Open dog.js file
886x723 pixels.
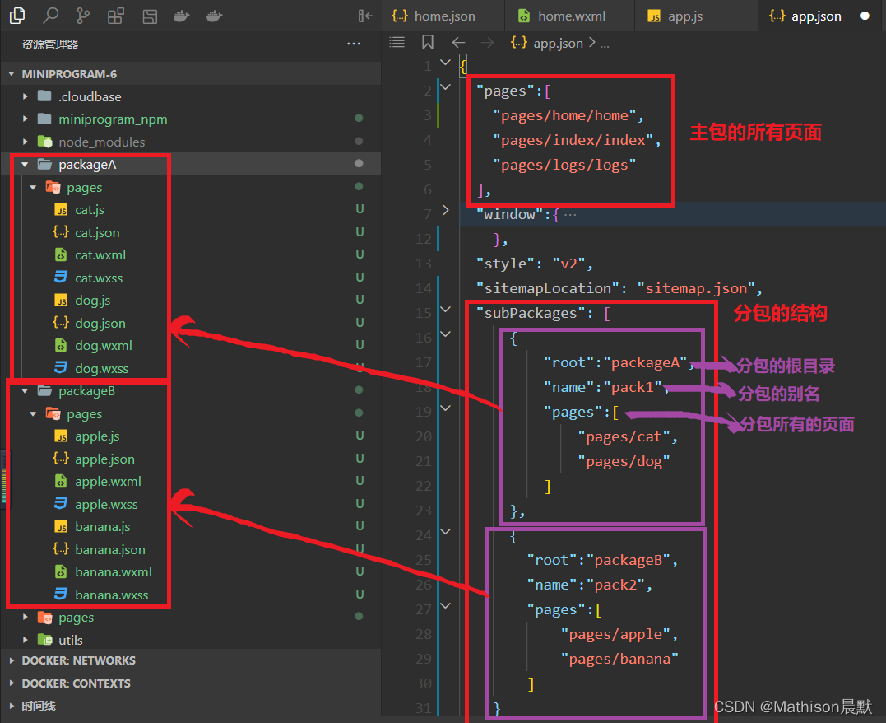pos(190,301)
